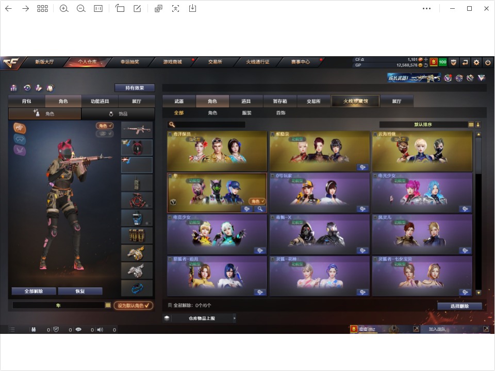
Task: Toggle bookmark on 蛇隐宗 card
Action: (x=273, y=134)
